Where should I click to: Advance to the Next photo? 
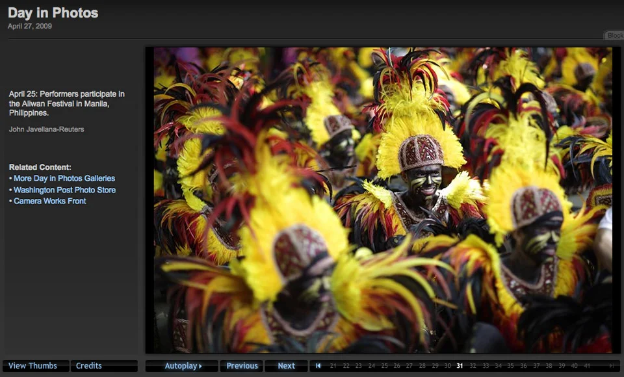[286, 366]
